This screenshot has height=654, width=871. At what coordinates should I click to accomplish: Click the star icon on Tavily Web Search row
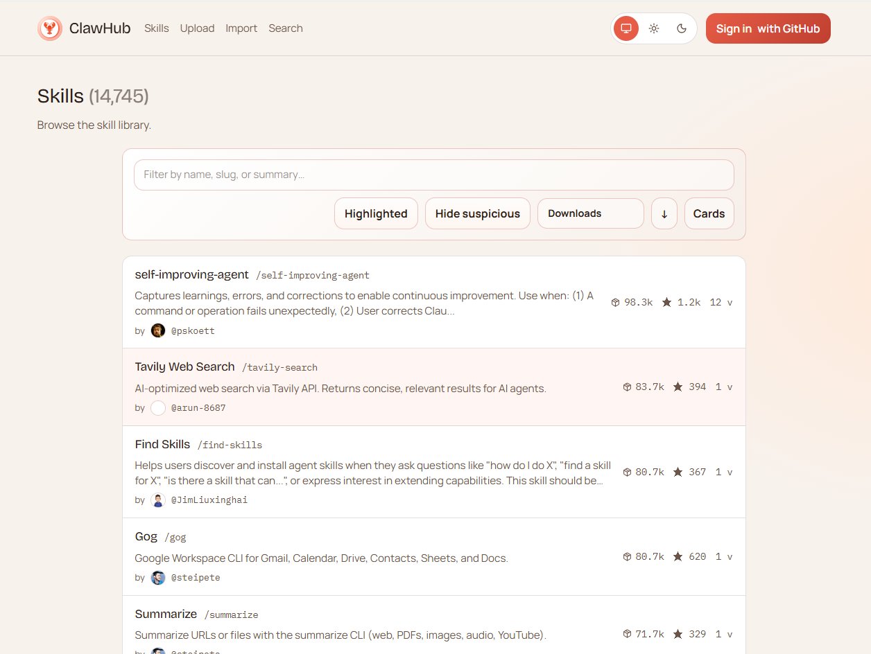(x=678, y=387)
